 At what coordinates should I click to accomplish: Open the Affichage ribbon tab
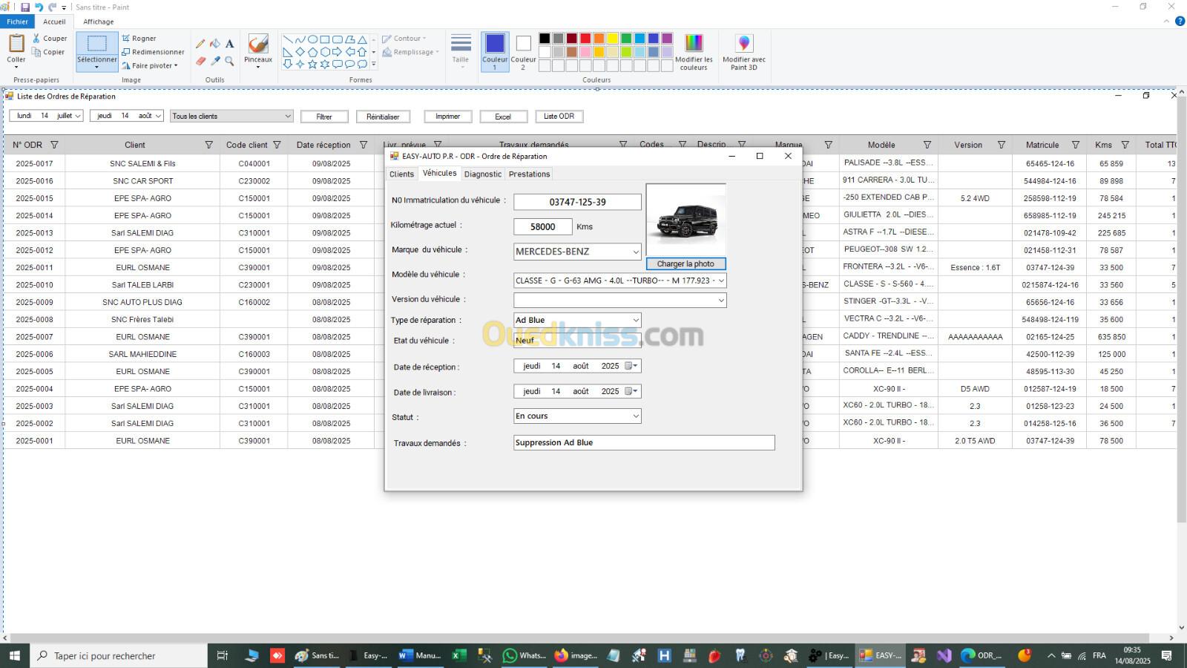[99, 22]
